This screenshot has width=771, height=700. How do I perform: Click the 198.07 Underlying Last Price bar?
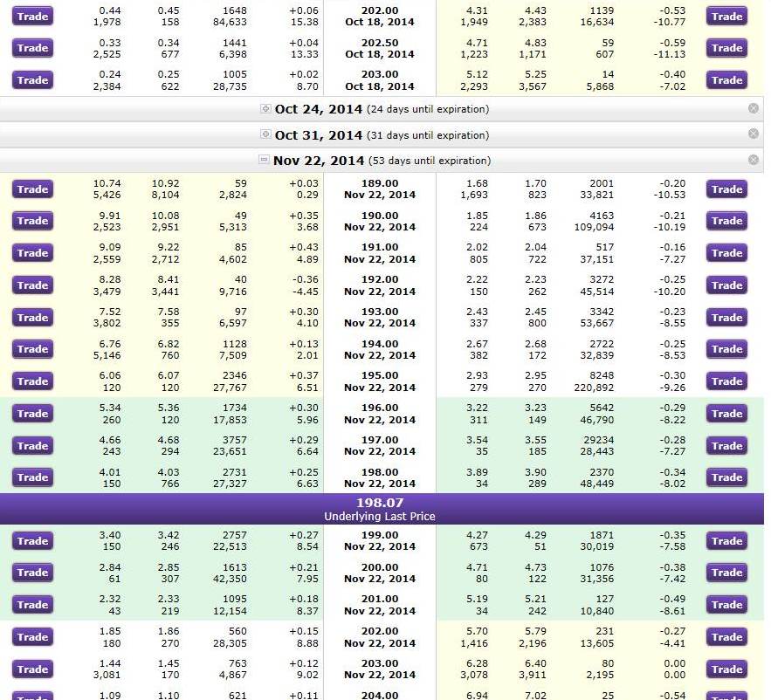382,509
